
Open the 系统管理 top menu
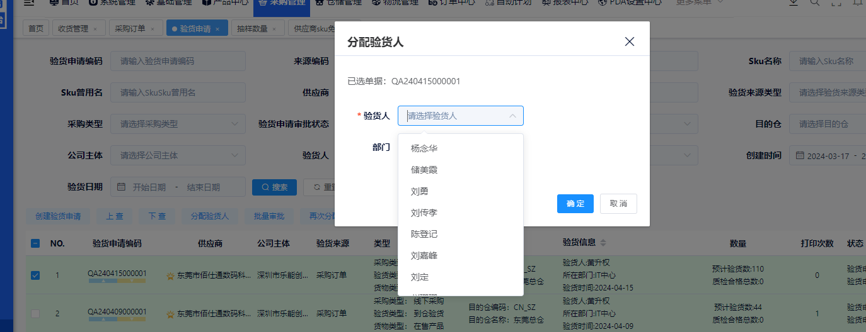(x=112, y=3)
